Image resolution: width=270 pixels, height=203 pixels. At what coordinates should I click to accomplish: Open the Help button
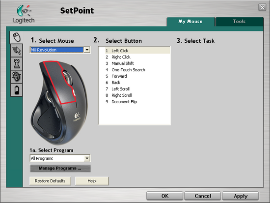coord(92,181)
